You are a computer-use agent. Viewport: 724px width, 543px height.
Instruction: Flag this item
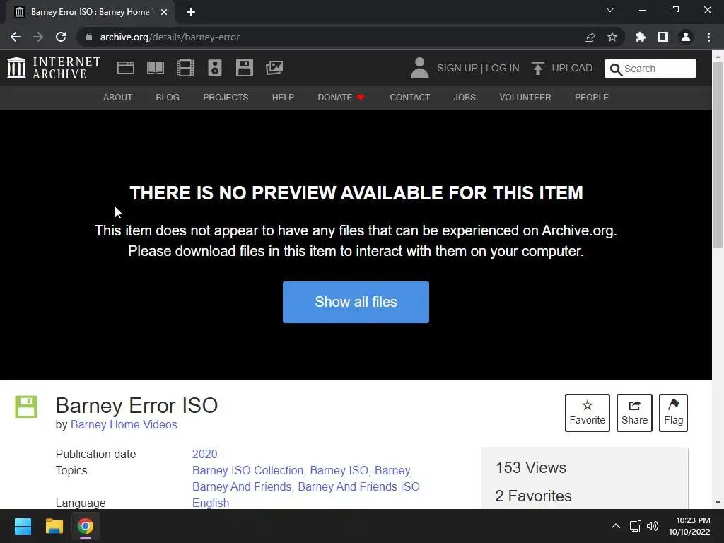673,413
